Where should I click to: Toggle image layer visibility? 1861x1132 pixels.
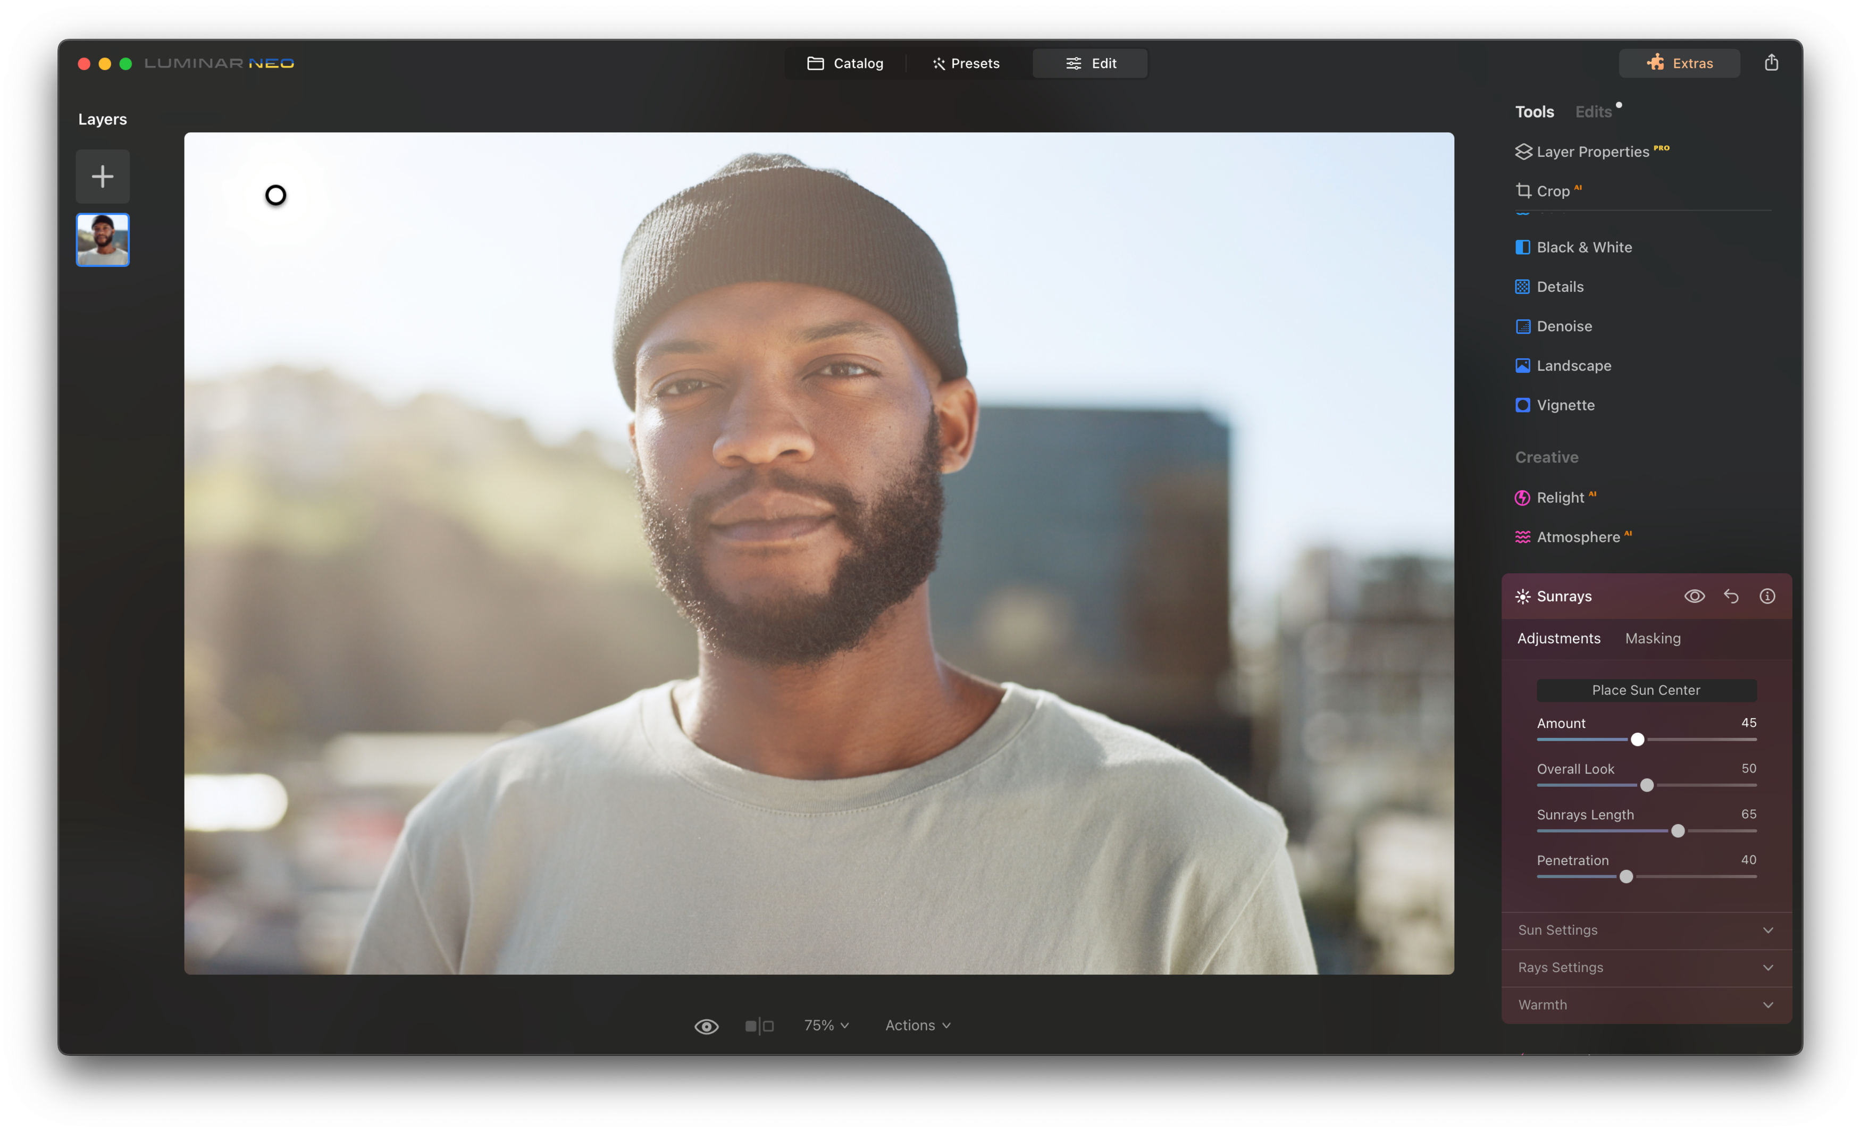707,1025
